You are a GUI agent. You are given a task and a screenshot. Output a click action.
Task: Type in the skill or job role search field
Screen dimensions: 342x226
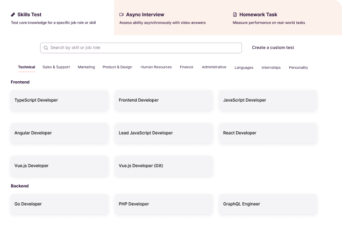[140, 48]
